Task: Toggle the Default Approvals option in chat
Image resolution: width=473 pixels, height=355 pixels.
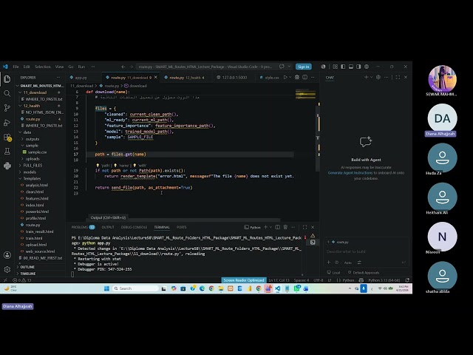Action: click(364, 273)
